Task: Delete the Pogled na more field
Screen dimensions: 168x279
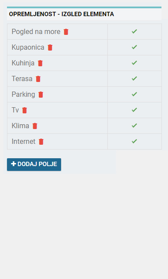Action: [66, 32]
